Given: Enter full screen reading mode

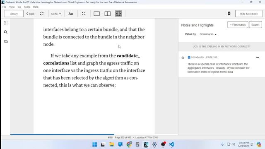Looking at the screenshot, I should pos(84,14).
